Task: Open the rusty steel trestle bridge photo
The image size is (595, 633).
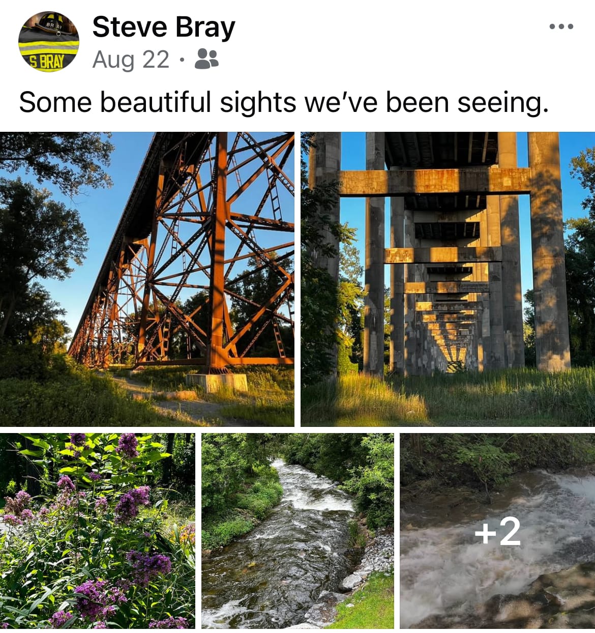Action: point(147,279)
